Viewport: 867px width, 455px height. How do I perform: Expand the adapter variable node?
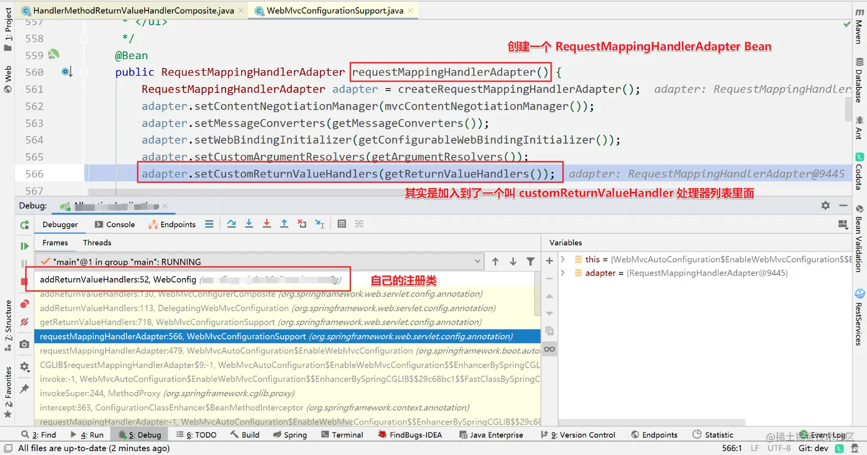563,273
